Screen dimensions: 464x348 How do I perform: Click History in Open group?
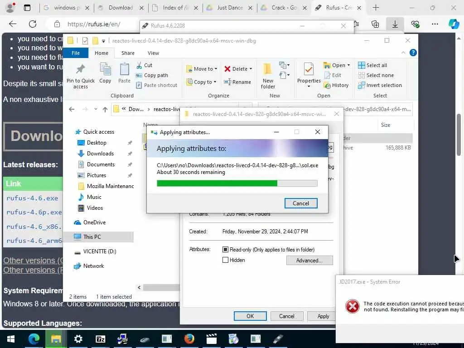(336, 85)
